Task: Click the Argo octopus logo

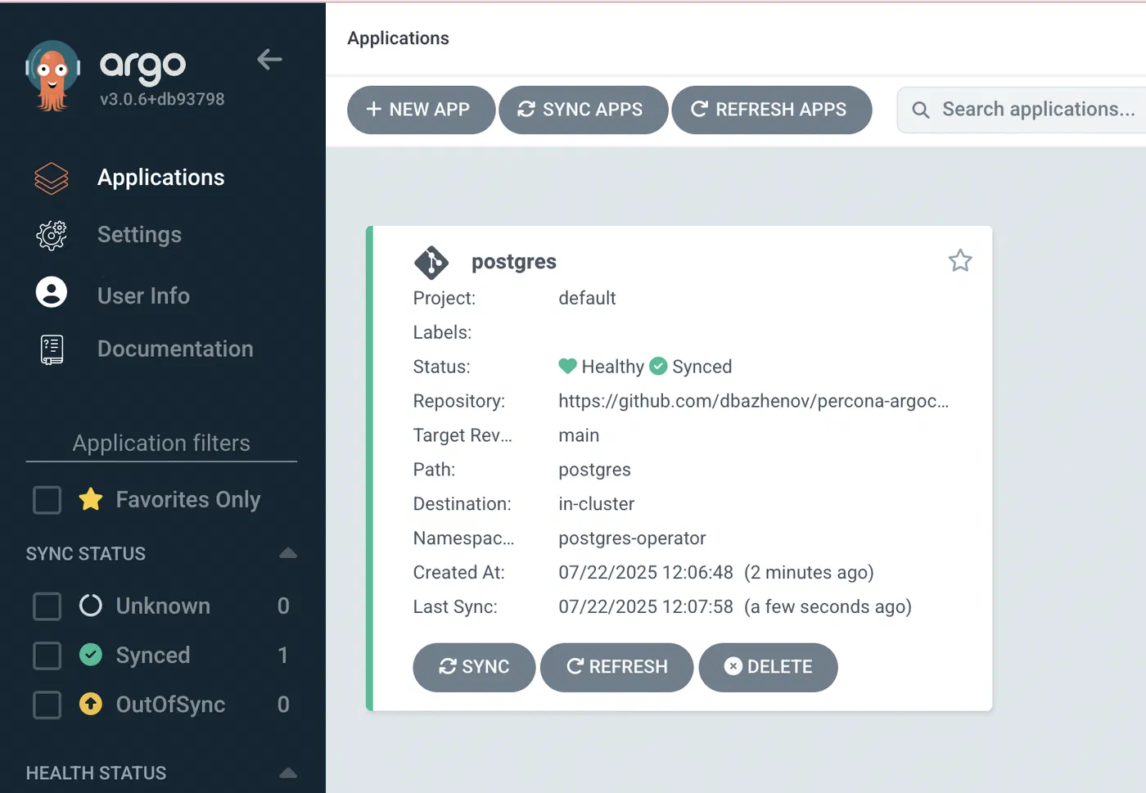Action: click(x=52, y=75)
